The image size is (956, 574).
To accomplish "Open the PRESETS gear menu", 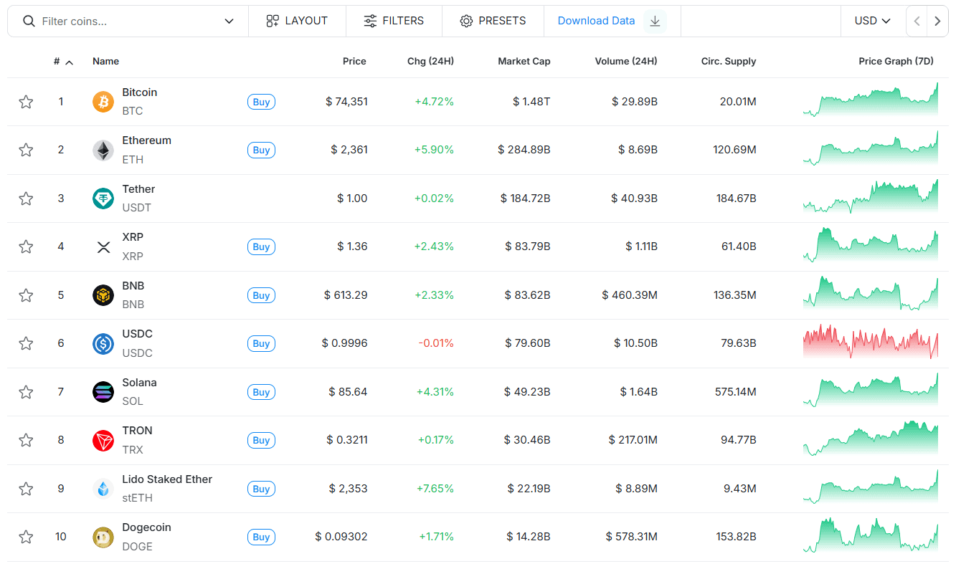I will 493,21.
